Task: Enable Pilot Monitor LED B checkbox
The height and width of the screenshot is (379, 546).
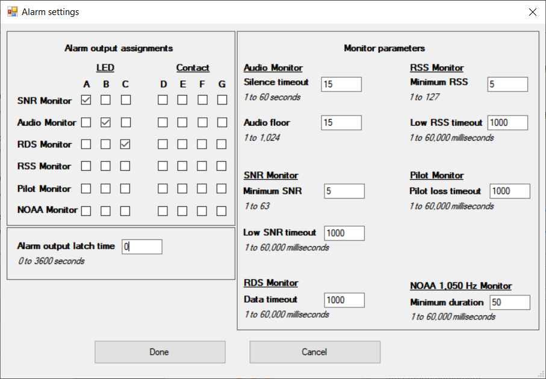Action: pyautogui.click(x=105, y=188)
